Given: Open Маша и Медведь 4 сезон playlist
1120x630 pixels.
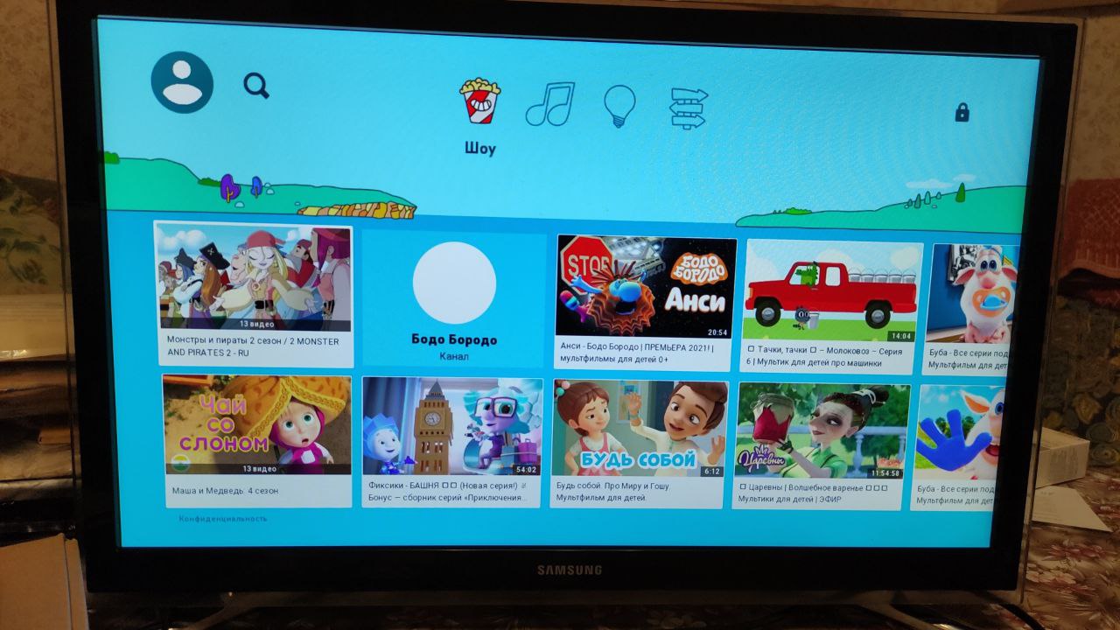Looking at the screenshot, I should tap(256, 426).
